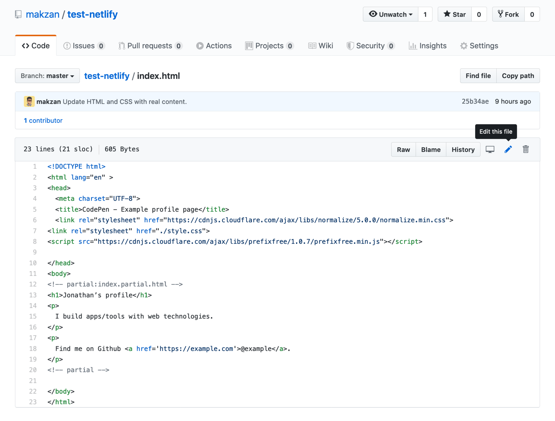
Task: Click the pencil Edit this file icon
Action: [508, 149]
